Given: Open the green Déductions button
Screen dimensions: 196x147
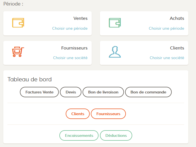Looking at the screenshot, I should click(116, 135).
